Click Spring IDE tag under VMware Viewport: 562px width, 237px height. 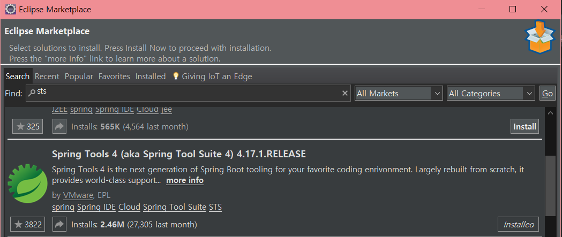click(x=96, y=208)
